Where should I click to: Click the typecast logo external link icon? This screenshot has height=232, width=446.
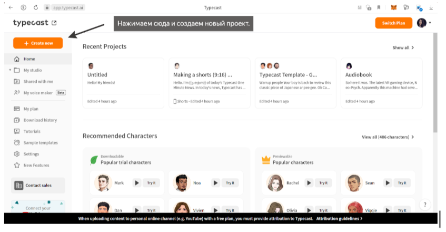(54, 23)
